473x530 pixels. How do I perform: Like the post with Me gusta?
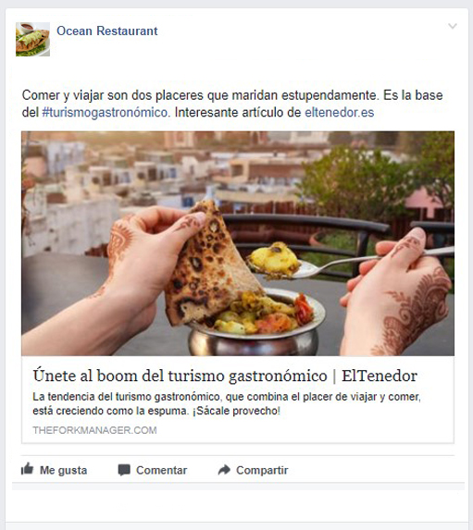click(54, 470)
